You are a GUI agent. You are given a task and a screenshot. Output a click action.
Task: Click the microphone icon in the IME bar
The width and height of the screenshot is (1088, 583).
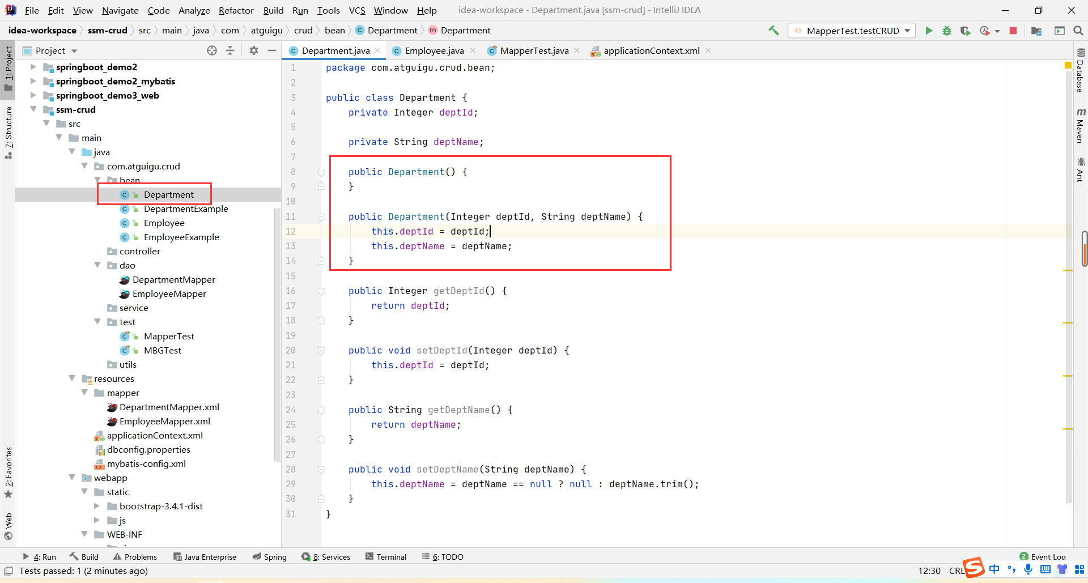coord(1028,569)
